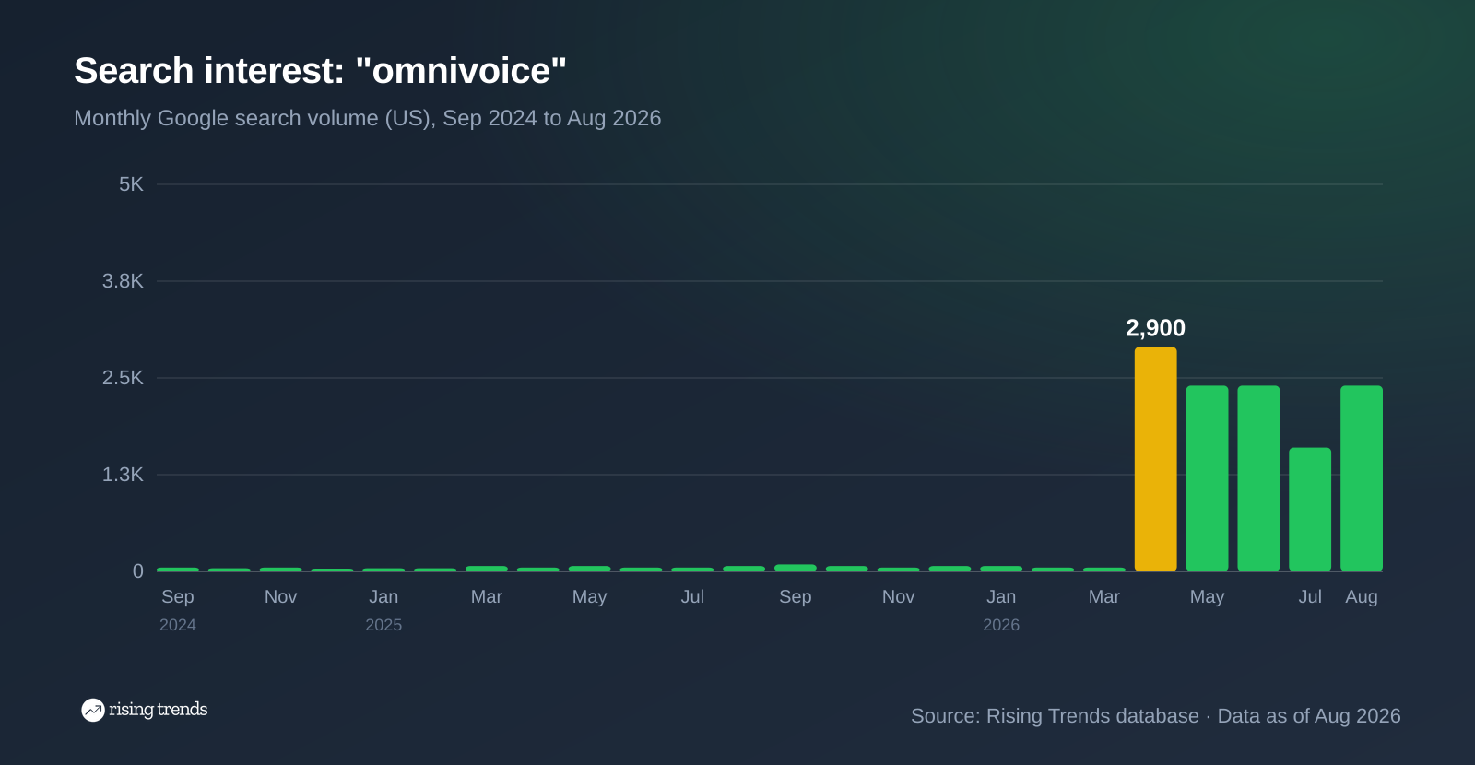Click the 2.5K y-axis label
The image size is (1475, 765).
pos(123,378)
